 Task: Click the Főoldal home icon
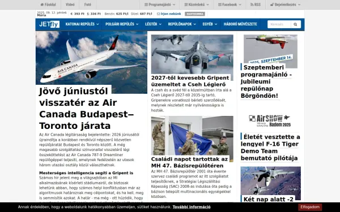point(42,5)
